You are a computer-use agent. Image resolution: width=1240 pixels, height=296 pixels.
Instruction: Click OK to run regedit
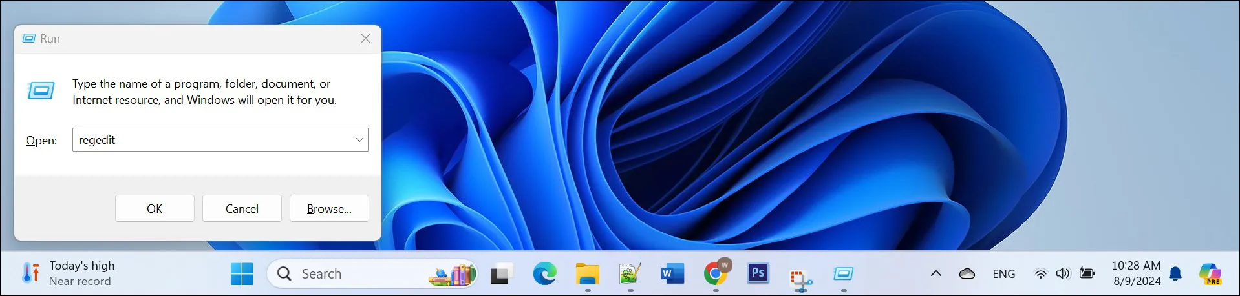(155, 208)
